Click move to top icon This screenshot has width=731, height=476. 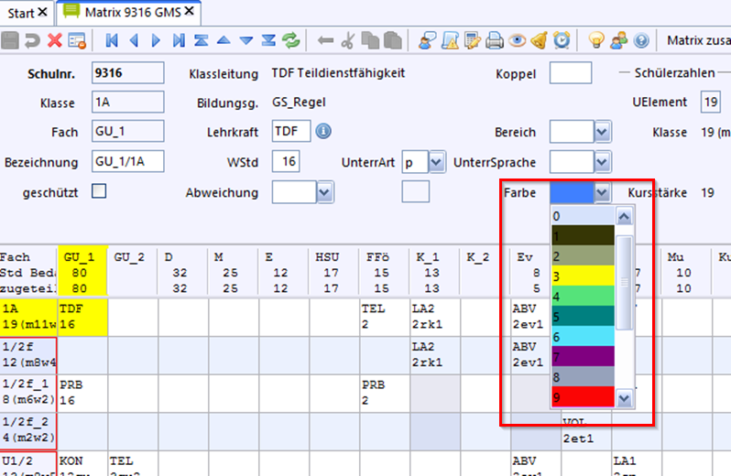[x=201, y=40]
